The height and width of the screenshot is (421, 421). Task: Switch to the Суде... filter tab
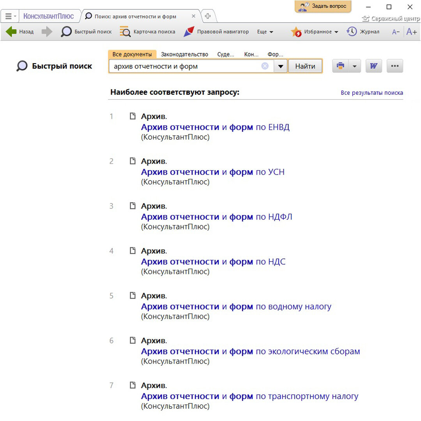click(x=226, y=54)
